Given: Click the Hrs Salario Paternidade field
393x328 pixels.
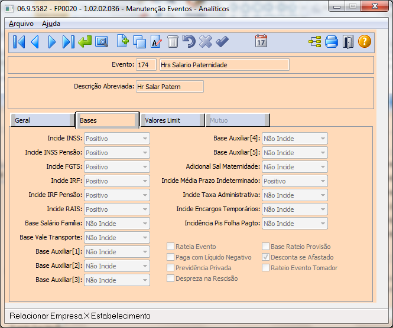Looking at the screenshot, I should (x=225, y=65).
